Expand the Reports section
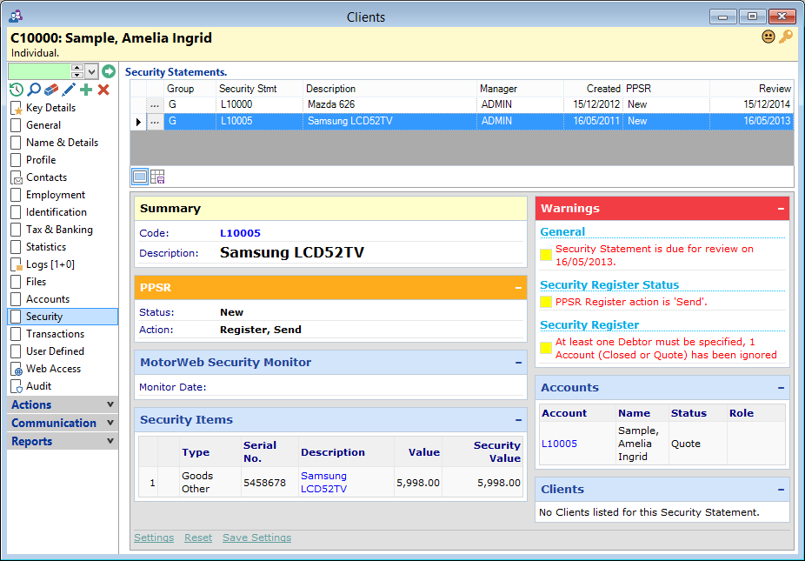 click(63, 442)
